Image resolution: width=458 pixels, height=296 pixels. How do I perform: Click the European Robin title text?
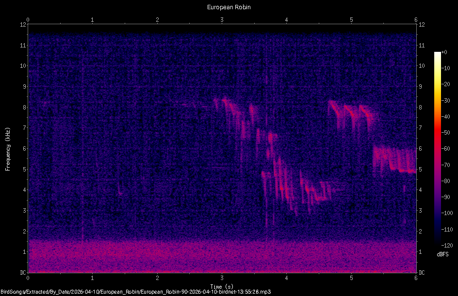tap(229, 7)
